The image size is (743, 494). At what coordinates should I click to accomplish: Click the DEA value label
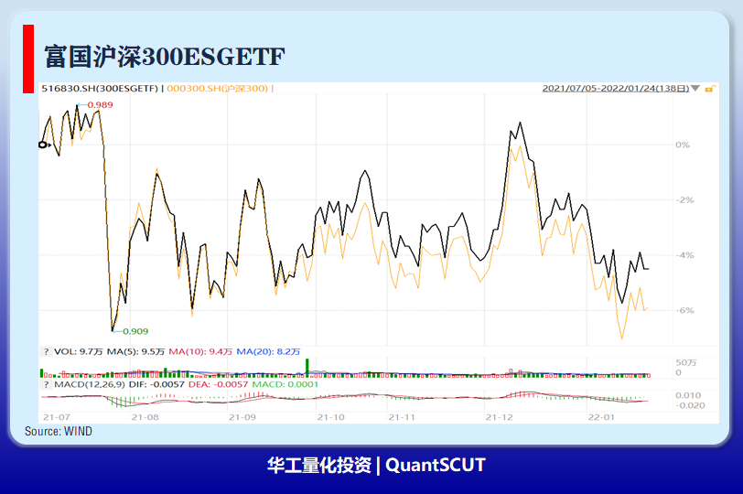coord(218,384)
